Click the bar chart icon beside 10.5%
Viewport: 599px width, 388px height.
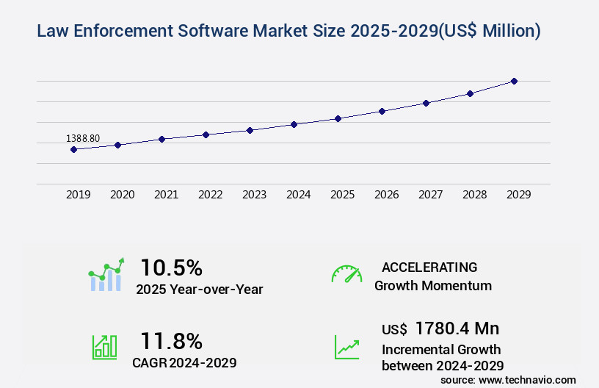pos(106,276)
